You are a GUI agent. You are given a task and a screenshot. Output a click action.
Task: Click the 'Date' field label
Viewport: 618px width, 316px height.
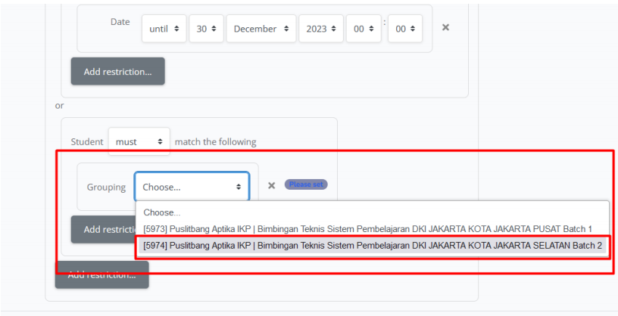tap(120, 22)
